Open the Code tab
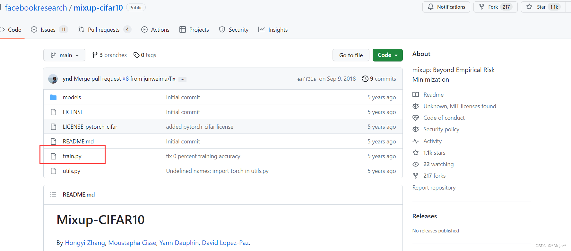The image size is (571, 251). pos(11,30)
